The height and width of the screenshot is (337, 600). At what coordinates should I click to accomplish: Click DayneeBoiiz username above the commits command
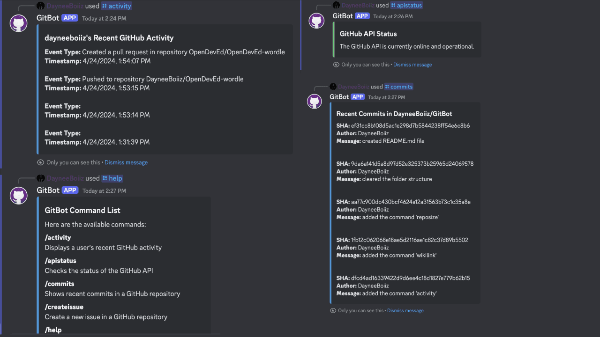click(x=353, y=87)
